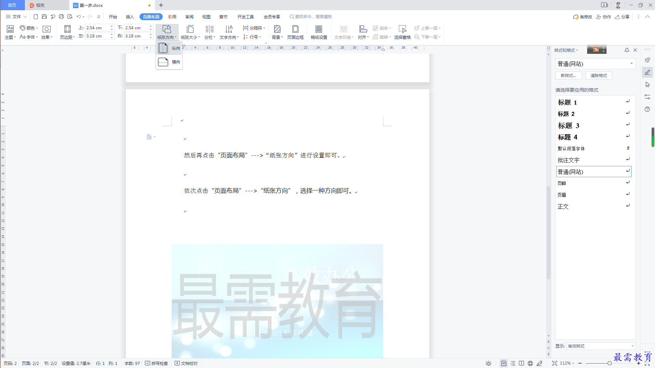Open the 112% zoom level dropdown
The width and height of the screenshot is (655, 368).
(567, 363)
